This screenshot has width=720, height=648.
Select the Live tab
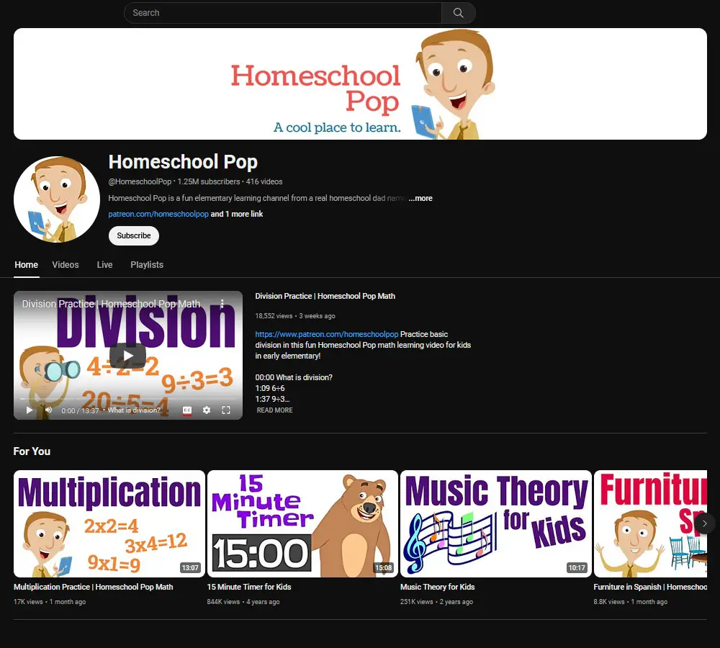coord(104,265)
